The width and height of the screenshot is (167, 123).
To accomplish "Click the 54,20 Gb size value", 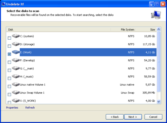I will pyautogui.click(x=149, y=60).
